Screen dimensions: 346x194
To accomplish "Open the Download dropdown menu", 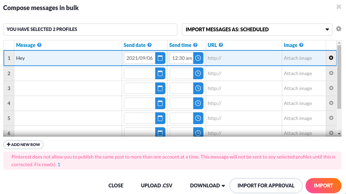I will (x=208, y=186).
